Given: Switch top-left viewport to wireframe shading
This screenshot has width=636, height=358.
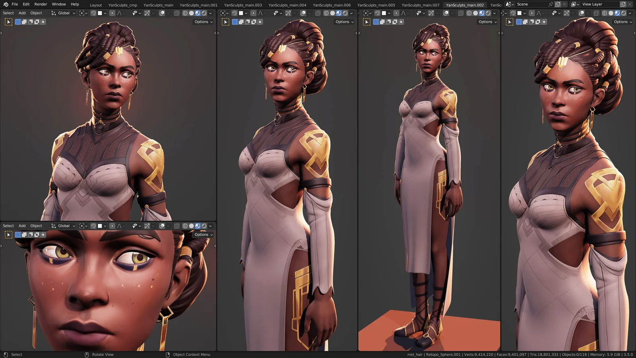Looking at the screenshot, I should (185, 13).
